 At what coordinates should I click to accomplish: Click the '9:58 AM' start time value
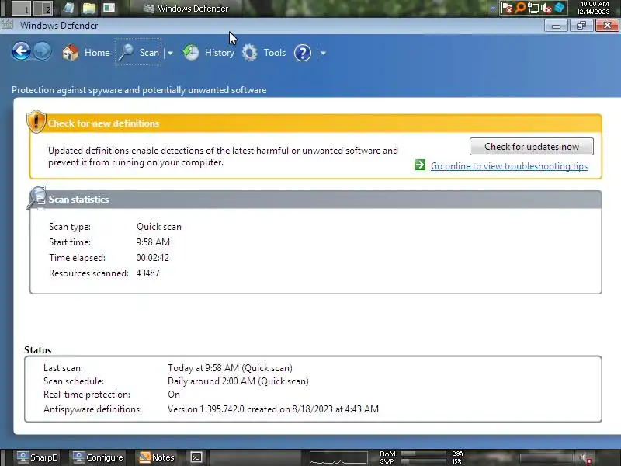coord(153,242)
